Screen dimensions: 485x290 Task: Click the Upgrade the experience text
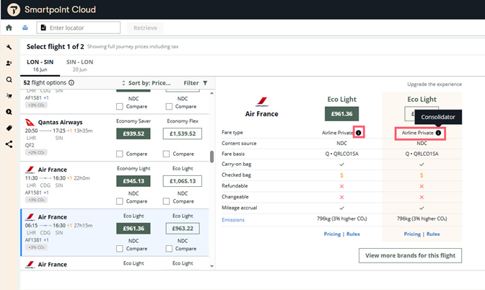click(x=434, y=84)
